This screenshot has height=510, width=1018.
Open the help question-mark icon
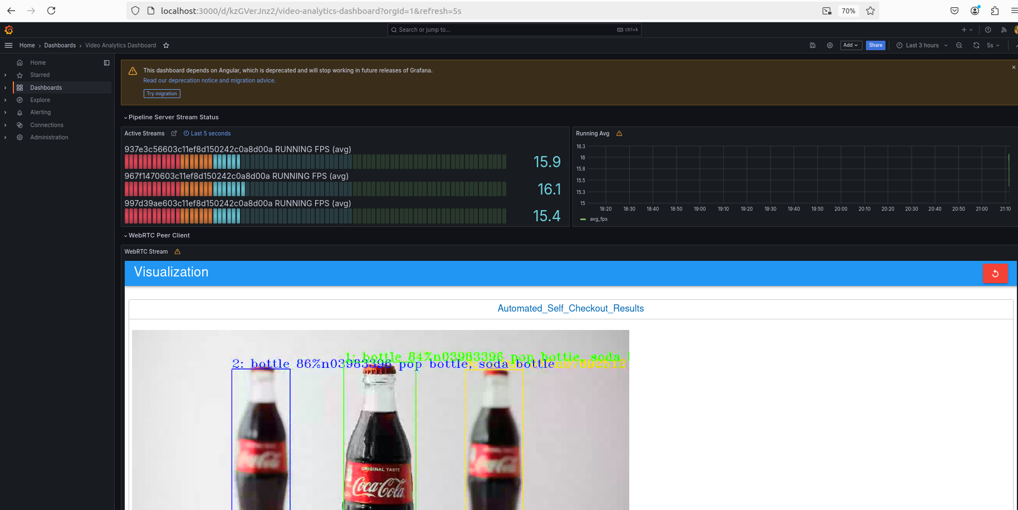point(988,30)
